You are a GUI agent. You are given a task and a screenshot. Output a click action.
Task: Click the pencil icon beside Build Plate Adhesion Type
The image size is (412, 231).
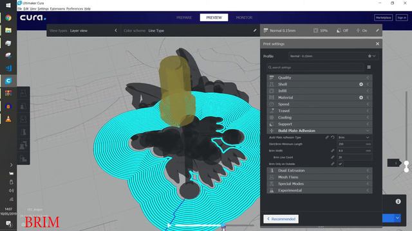327,137
